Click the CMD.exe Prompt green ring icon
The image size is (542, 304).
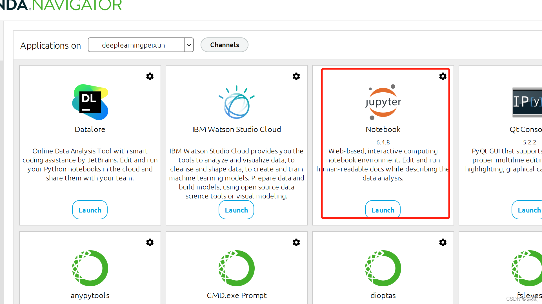coord(237,268)
